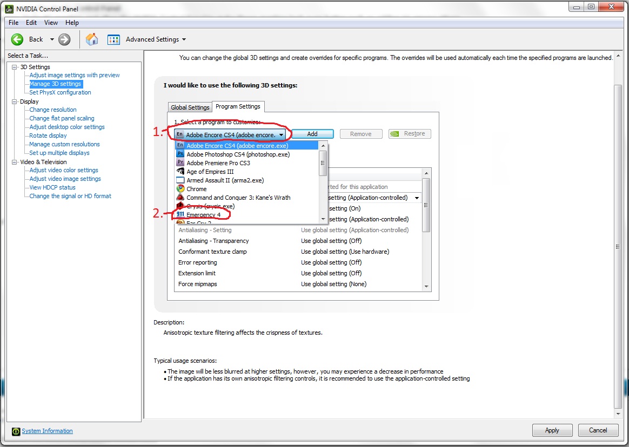The image size is (629, 447).
Task: Click the gray Forward arrow icon
Action: [x=64, y=39]
